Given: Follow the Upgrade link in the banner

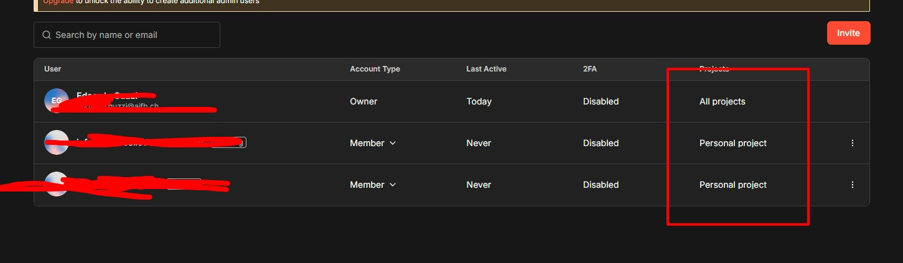Looking at the screenshot, I should (x=58, y=2).
